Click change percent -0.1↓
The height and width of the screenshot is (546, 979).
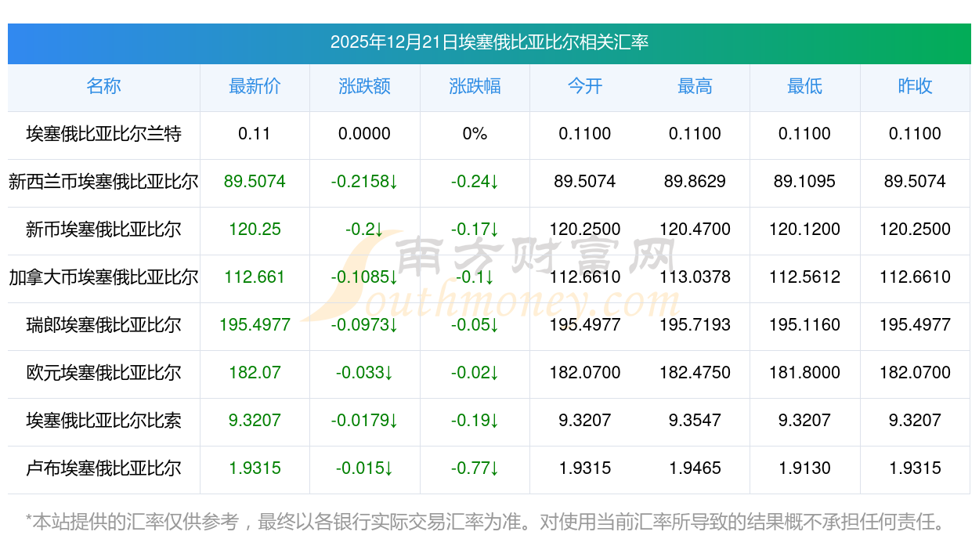[x=475, y=277]
